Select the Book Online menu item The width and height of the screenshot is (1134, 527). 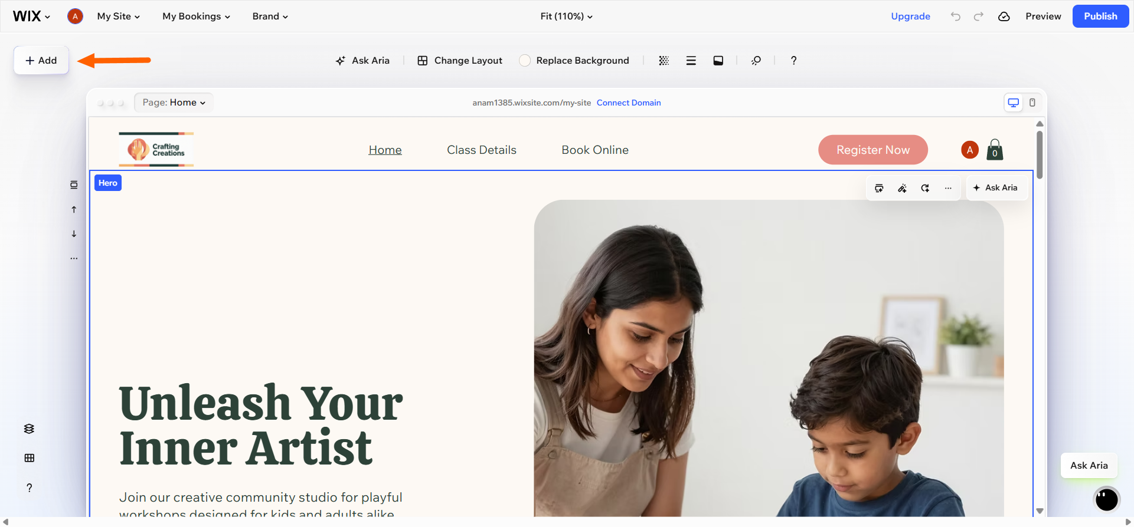595,150
